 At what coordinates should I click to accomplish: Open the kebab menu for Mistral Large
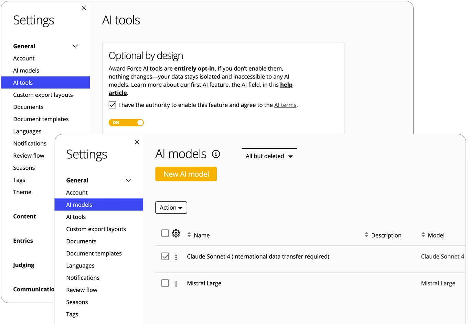176,283
